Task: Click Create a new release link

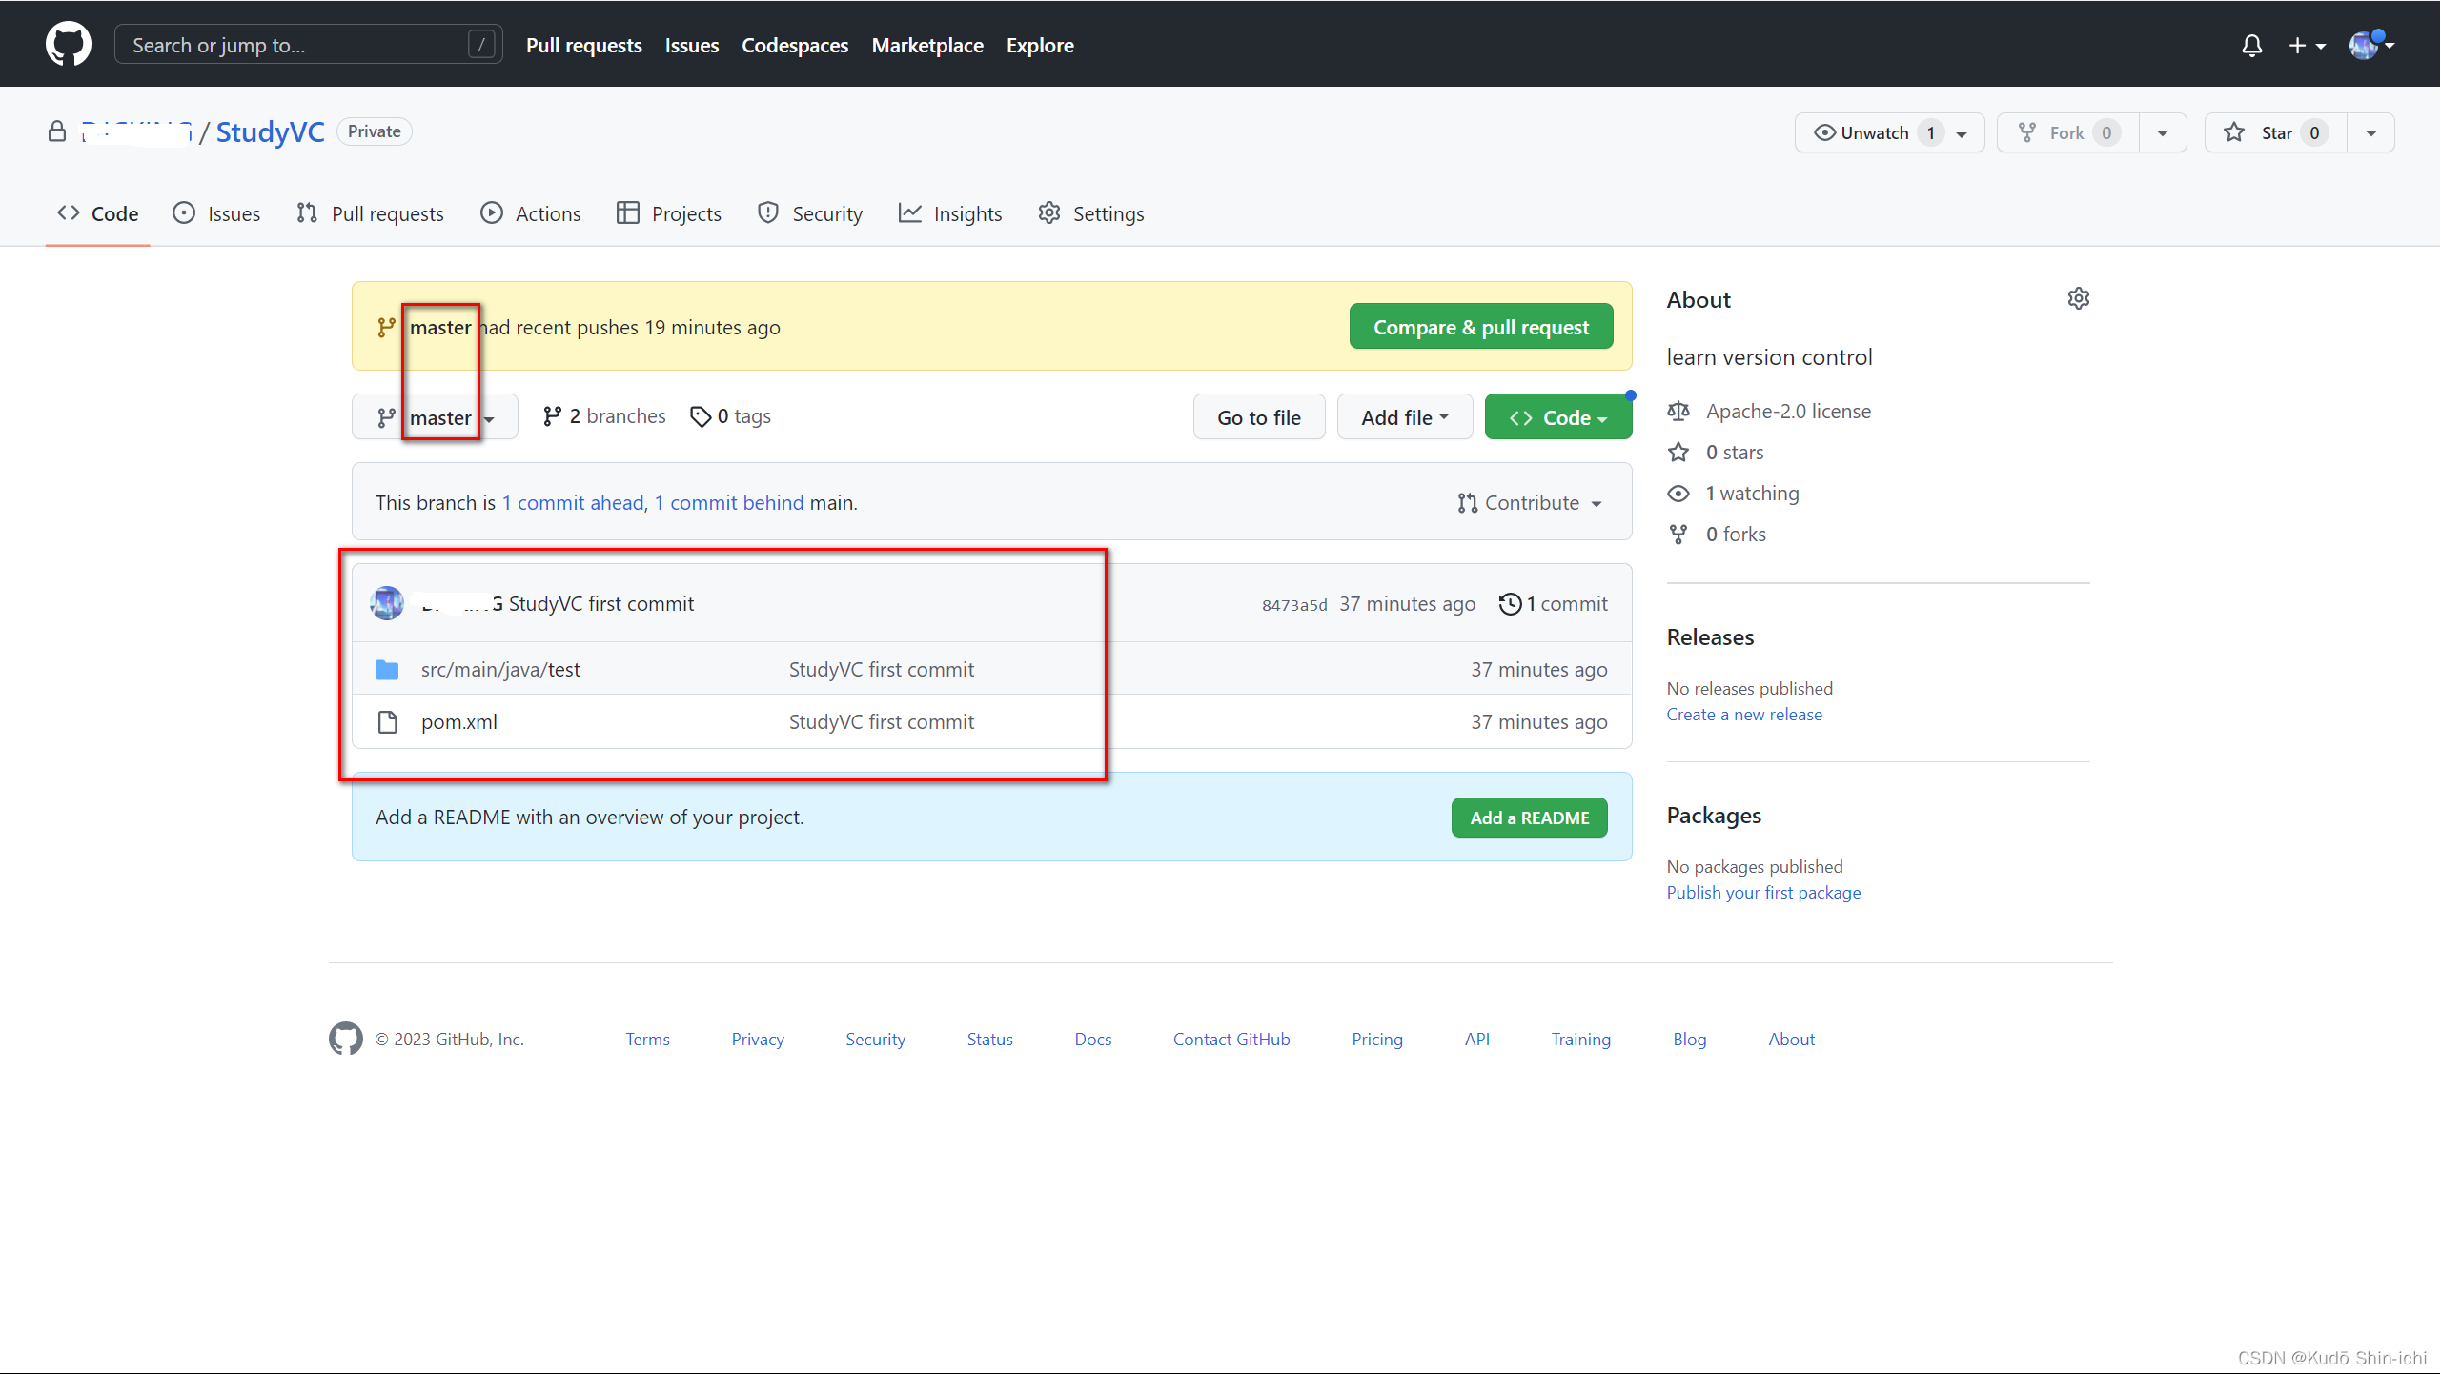Action: 1743,715
